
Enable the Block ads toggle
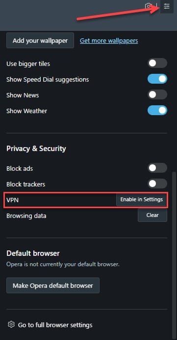157,168
